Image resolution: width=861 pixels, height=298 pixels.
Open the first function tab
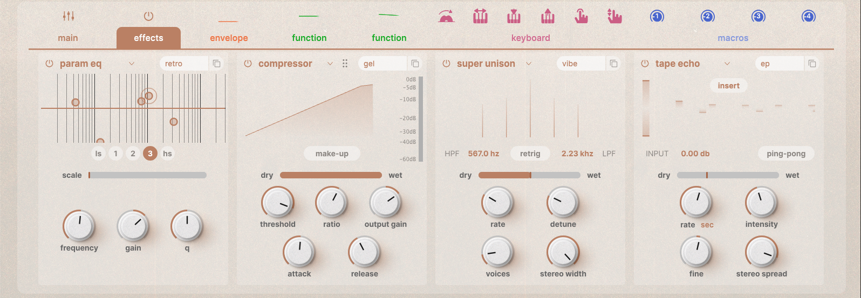point(309,38)
